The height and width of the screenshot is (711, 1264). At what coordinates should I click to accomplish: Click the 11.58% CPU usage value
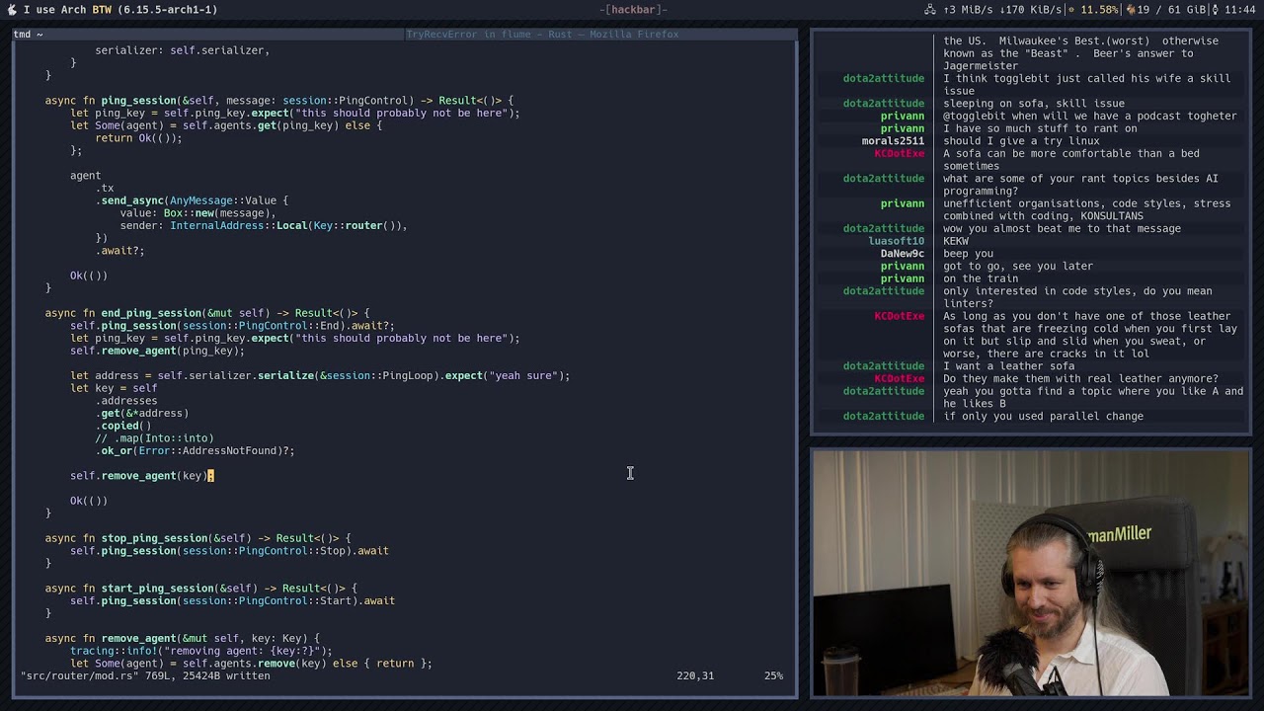(1099, 10)
